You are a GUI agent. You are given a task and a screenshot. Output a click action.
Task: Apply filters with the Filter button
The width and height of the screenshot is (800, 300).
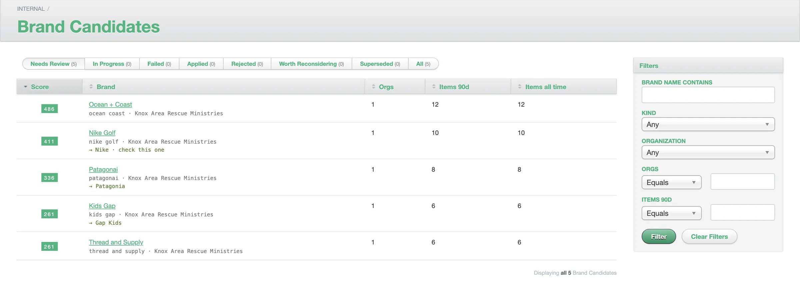point(659,237)
